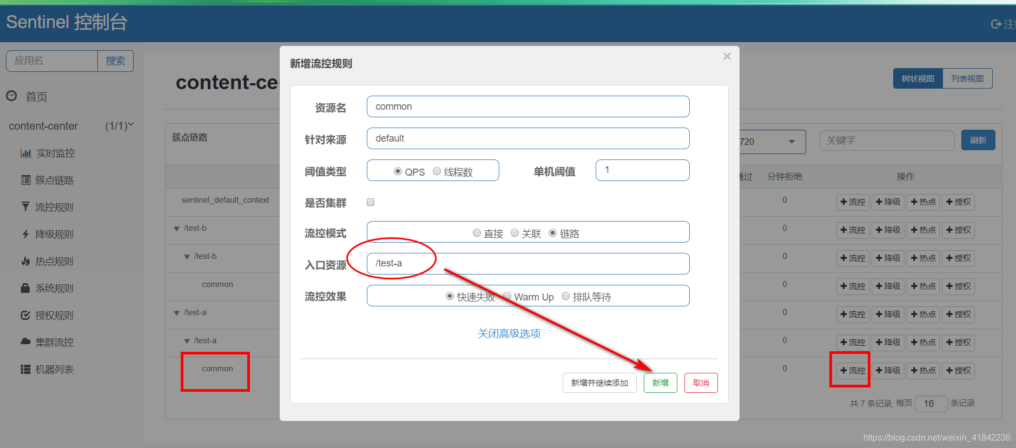Click 流控 in sentinel_default_context row
This screenshot has height=448, width=1016.
coord(853,202)
